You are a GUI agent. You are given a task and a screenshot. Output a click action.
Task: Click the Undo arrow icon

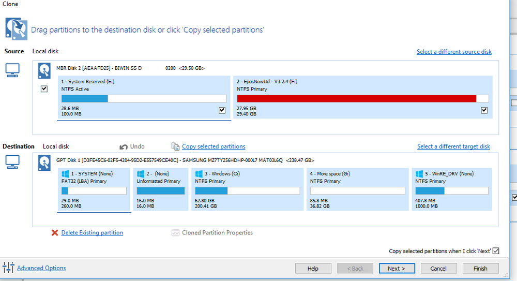(124, 146)
